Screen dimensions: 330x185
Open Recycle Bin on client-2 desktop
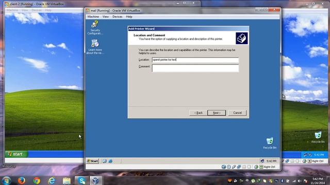pyautogui.click(x=318, y=137)
